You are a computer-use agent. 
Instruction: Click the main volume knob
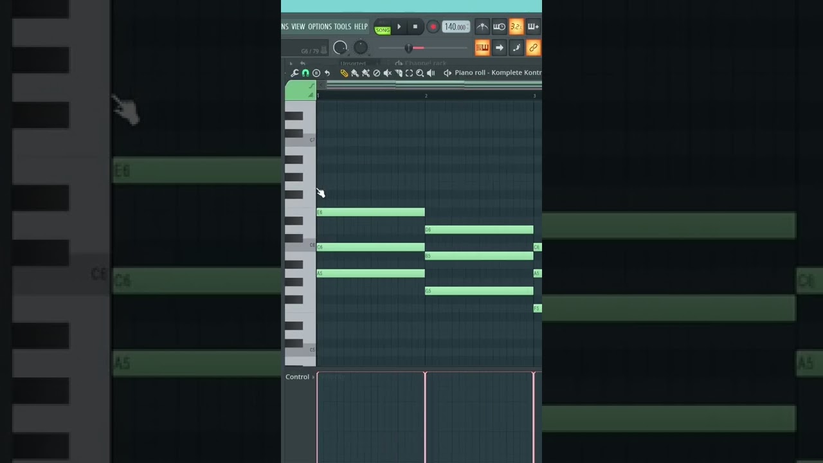tap(340, 48)
